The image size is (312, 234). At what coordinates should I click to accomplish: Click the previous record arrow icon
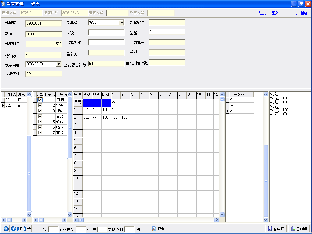point(13,229)
